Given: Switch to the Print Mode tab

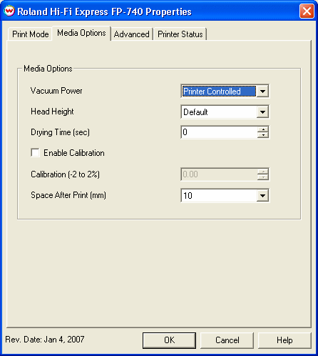Looking at the screenshot, I should point(30,34).
